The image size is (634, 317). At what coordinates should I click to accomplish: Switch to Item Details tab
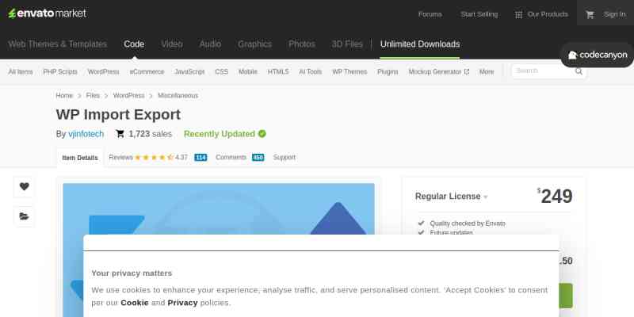[x=80, y=158]
